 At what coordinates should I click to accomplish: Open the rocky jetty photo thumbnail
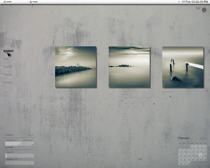tap(76, 67)
